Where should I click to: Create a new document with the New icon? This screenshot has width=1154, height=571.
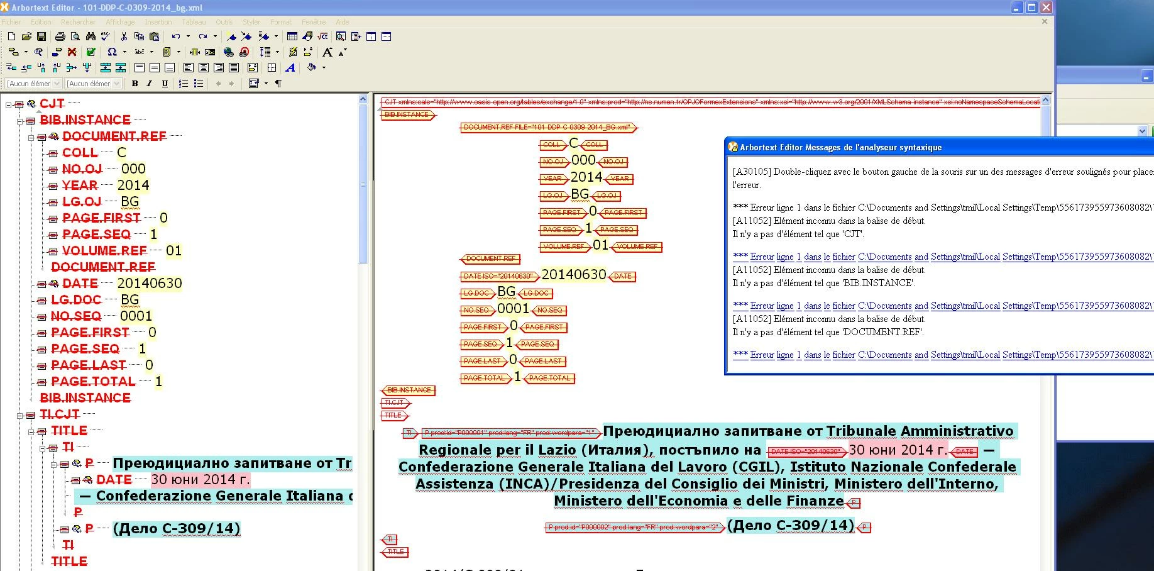[x=11, y=36]
